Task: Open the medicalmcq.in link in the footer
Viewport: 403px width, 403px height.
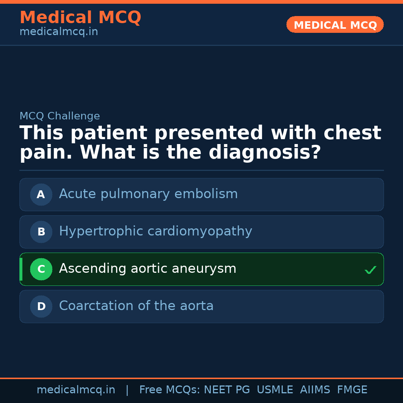Action: point(76,390)
